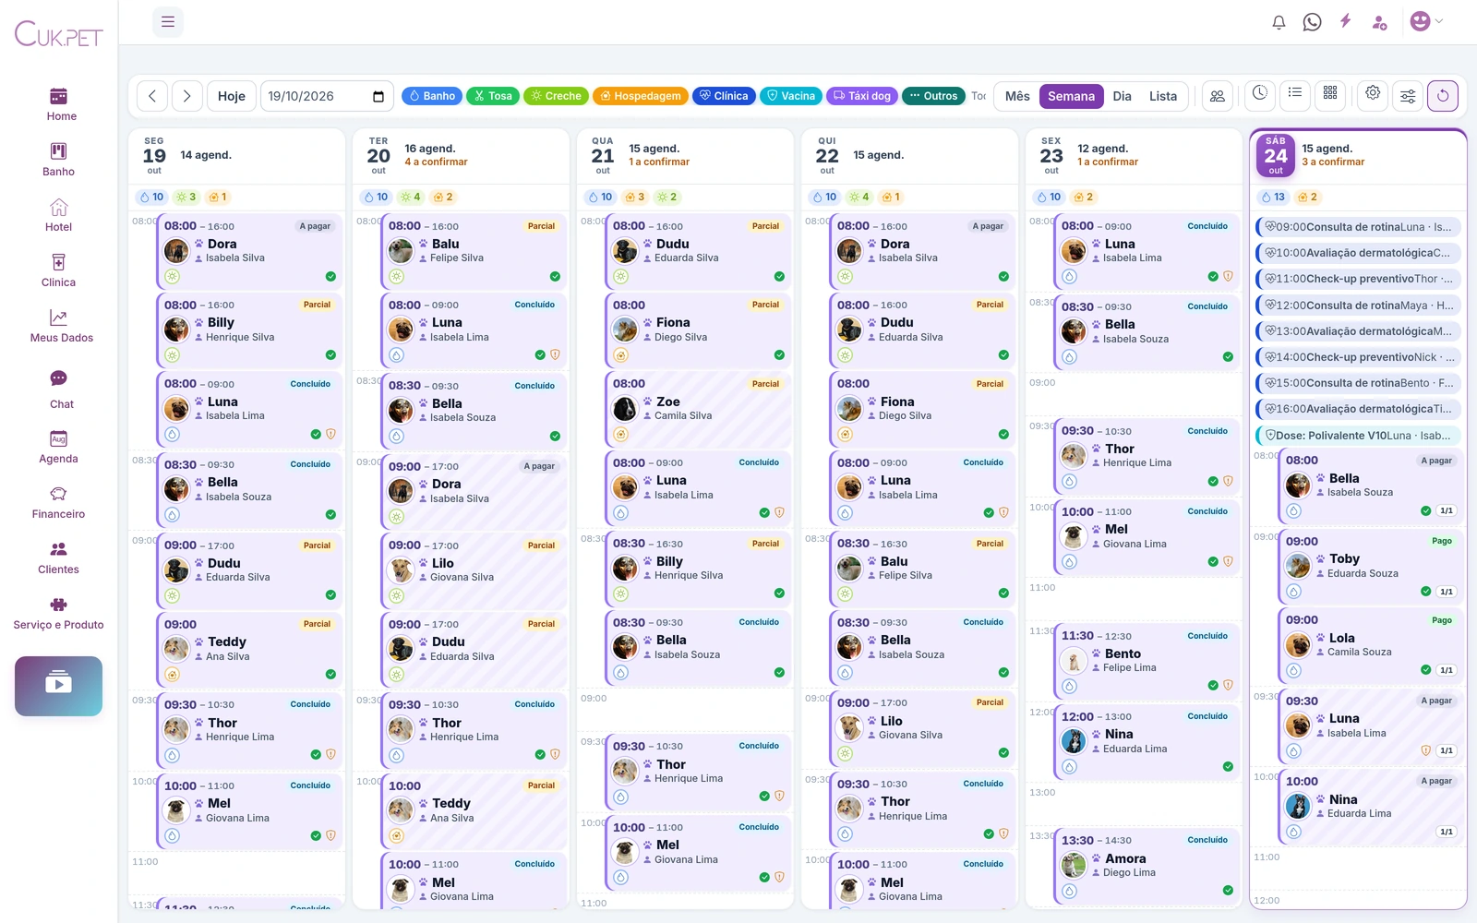
Task: Go to next week arrow
Action: coord(187,96)
